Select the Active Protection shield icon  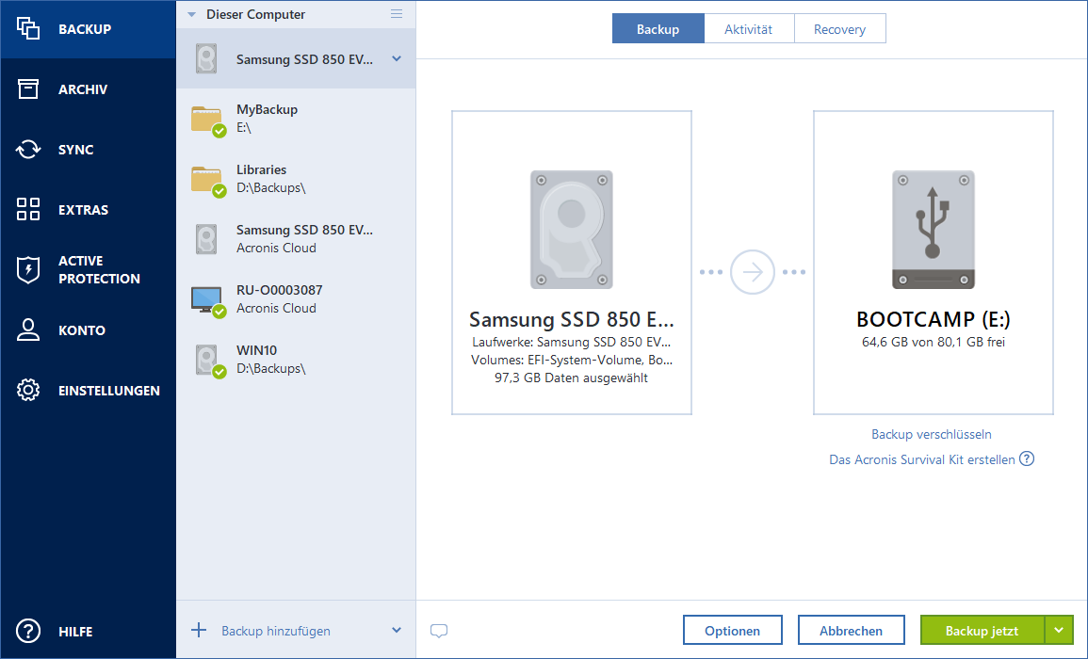pyautogui.click(x=28, y=270)
